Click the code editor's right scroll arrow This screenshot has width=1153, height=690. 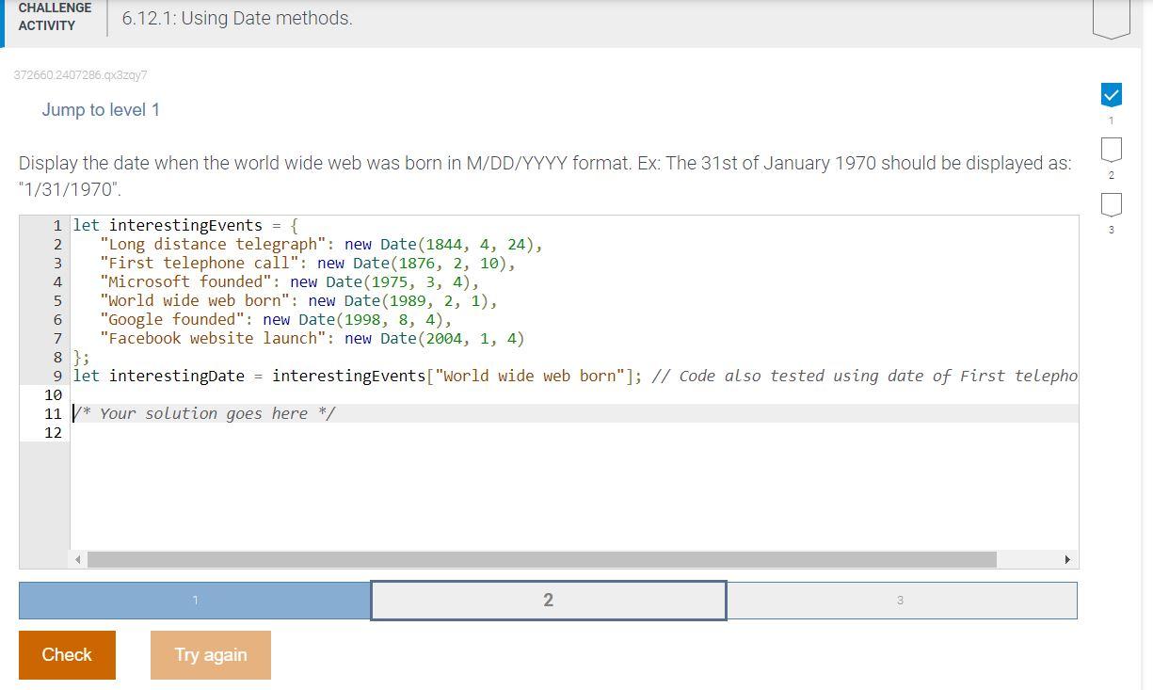point(1067,559)
